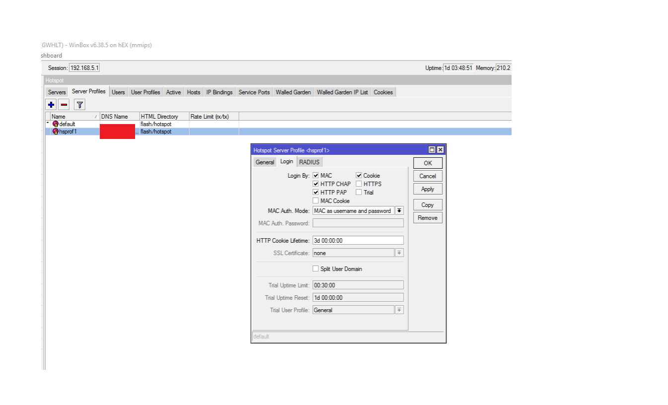Toggle the HTTP PAP checkbox
Image resolution: width=668 pixels, height=405 pixels.
pyautogui.click(x=316, y=193)
